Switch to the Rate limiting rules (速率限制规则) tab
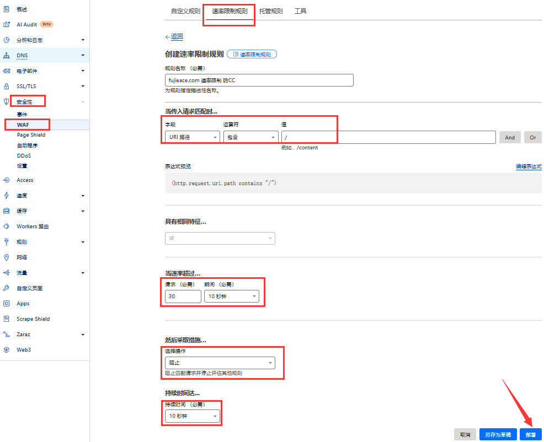This screenshot has height=442, width=544. coord(230,11)
